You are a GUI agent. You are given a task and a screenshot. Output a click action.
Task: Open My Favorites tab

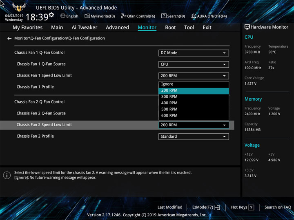28,28
